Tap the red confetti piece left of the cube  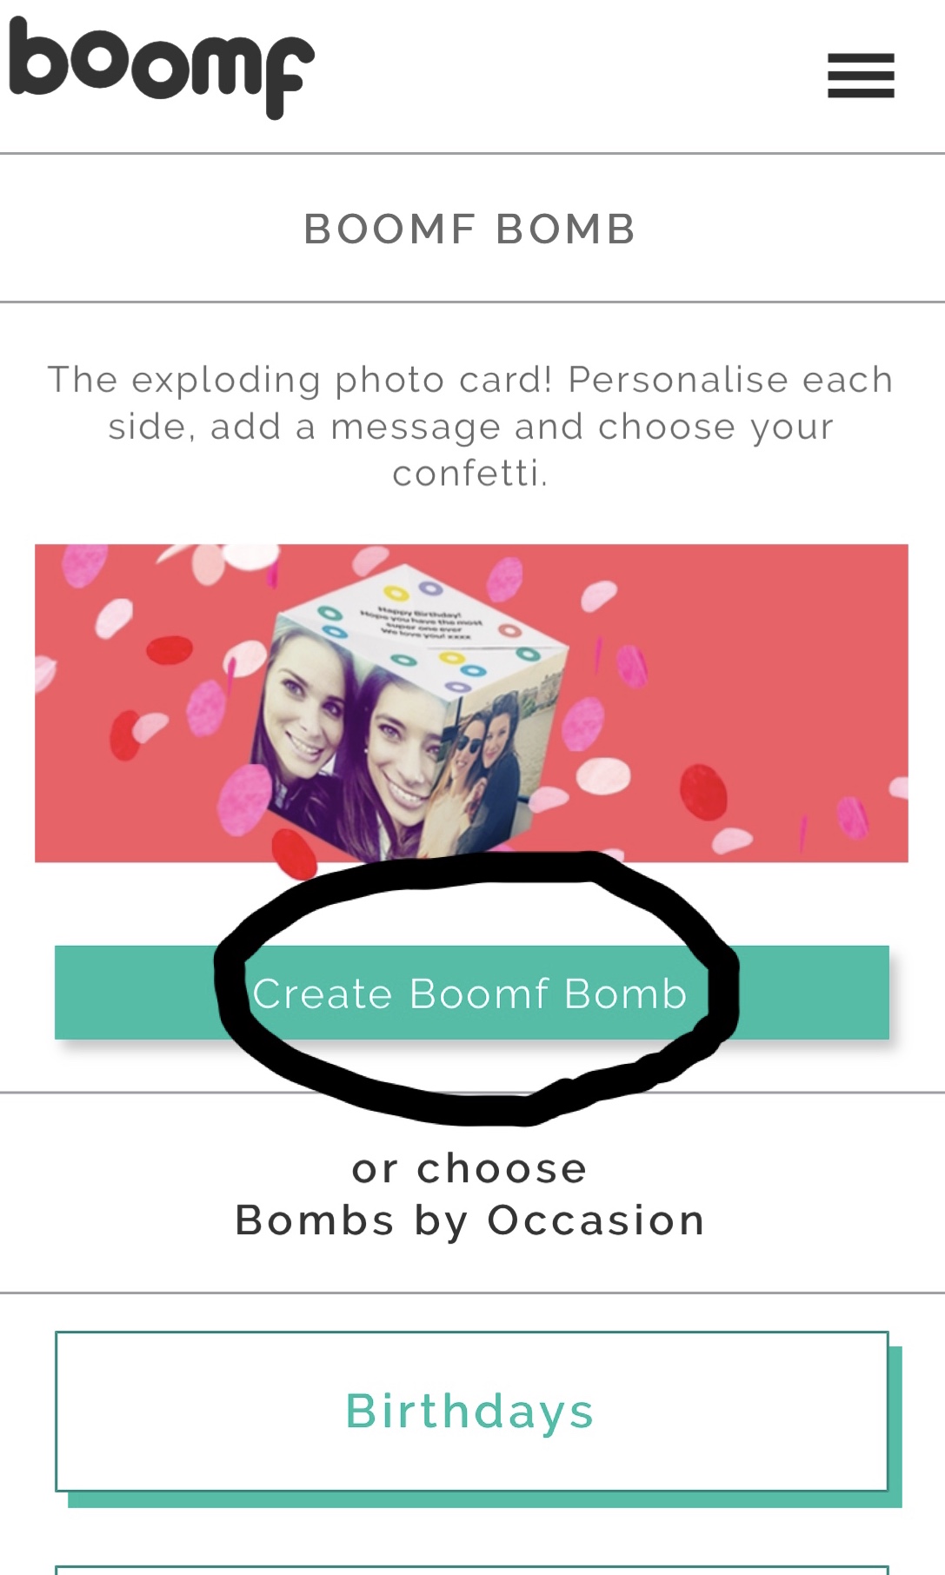(x=170, y=649)
